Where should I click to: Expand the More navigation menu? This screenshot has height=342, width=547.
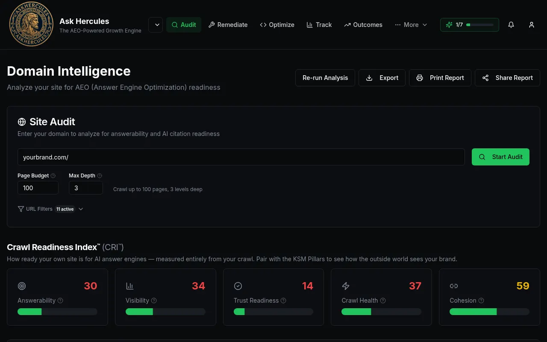pyautogui.click(x=411, y=25)
